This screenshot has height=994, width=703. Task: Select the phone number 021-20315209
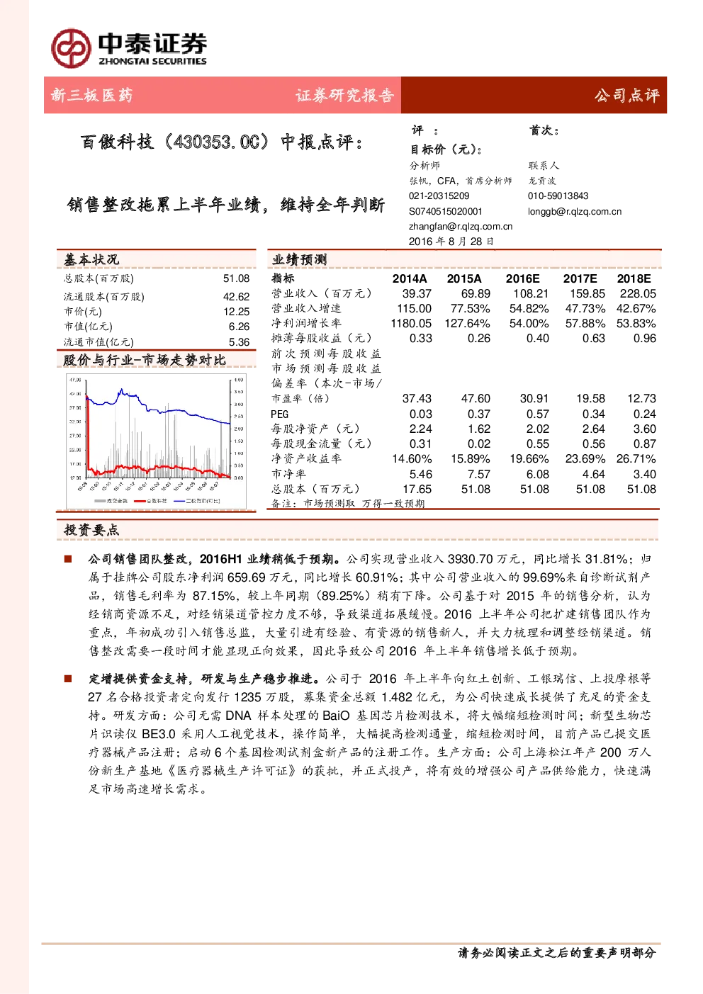pyautogui.click(x=439, y=196)
